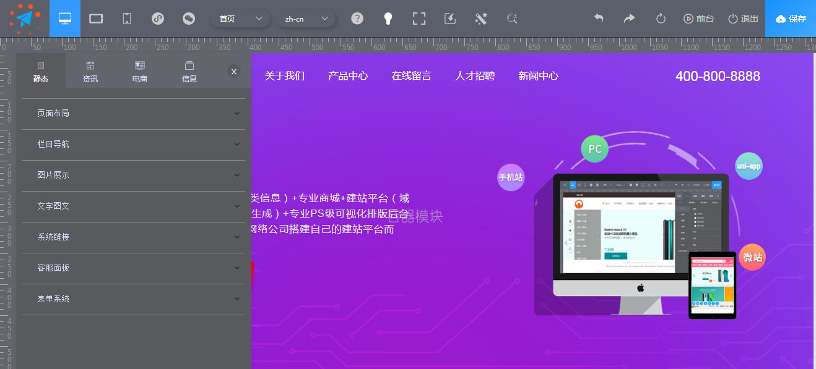Switch to desktop preview mode

(65, 19)
